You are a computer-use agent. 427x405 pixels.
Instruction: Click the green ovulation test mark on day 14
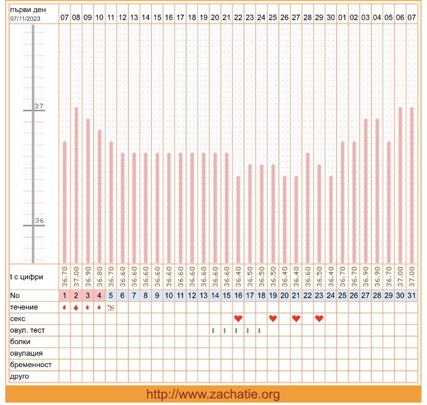[213, 330]
